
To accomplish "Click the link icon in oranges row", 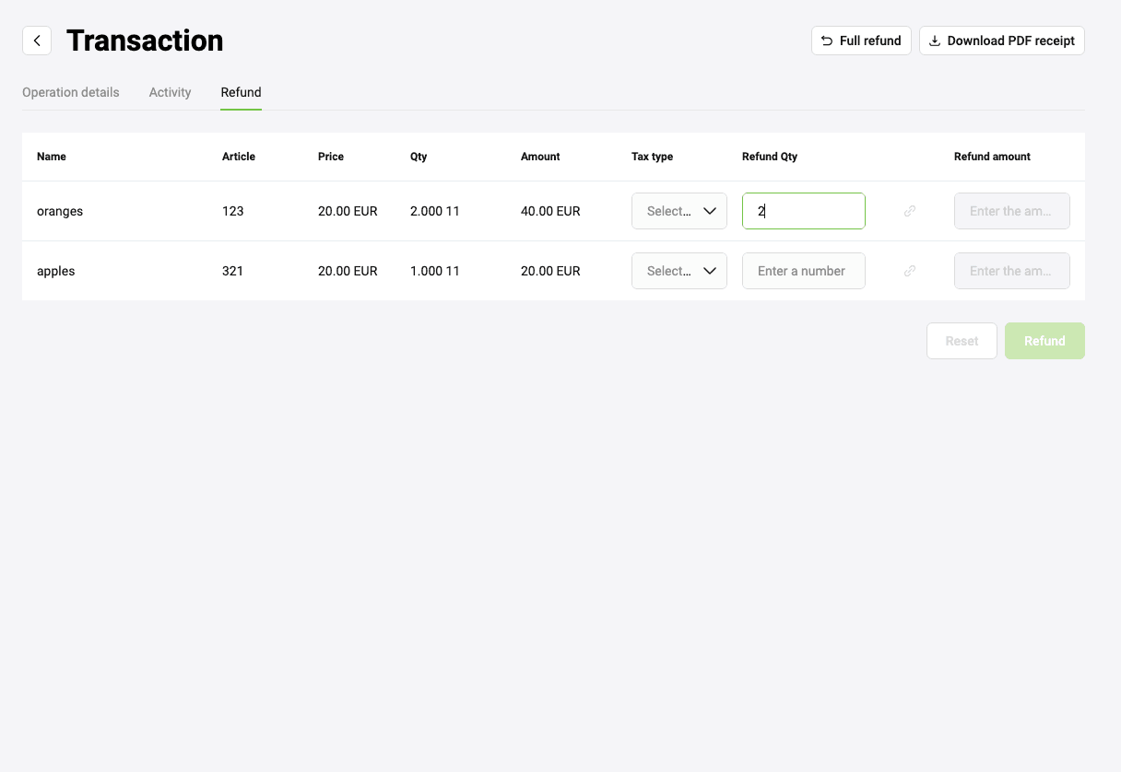I will (x=910, y=211).
